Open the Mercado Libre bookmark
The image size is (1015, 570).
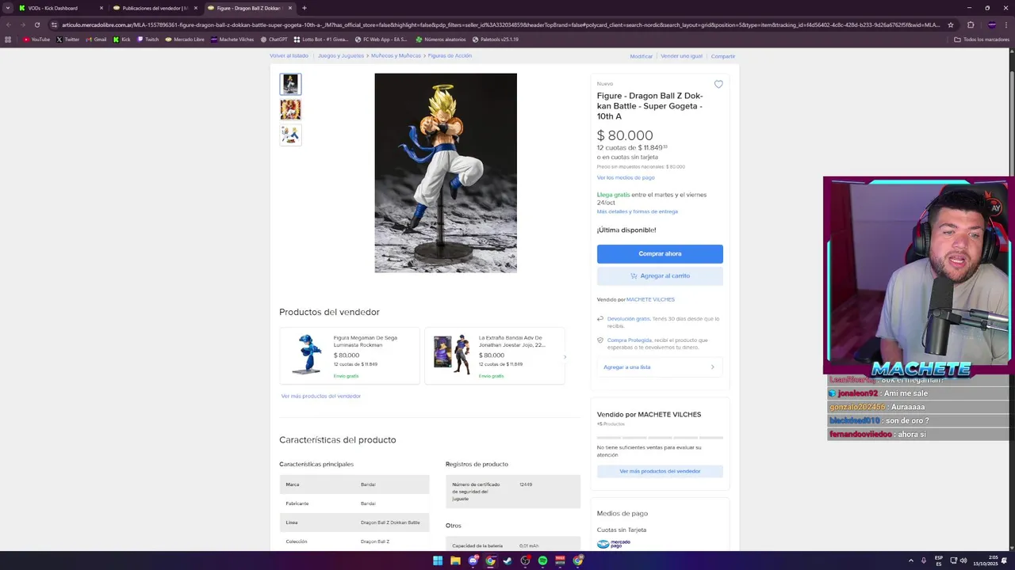tap(185, 40)
